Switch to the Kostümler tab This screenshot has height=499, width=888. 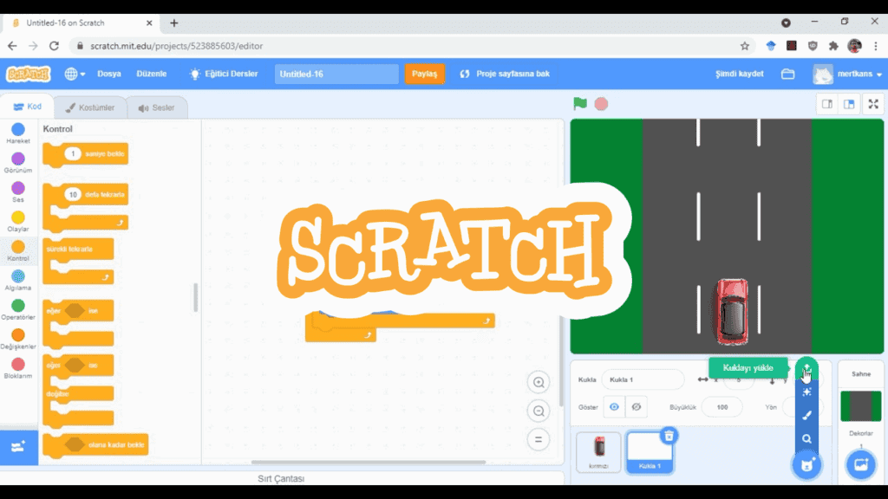pyautogui.click(x=89, y=107)
